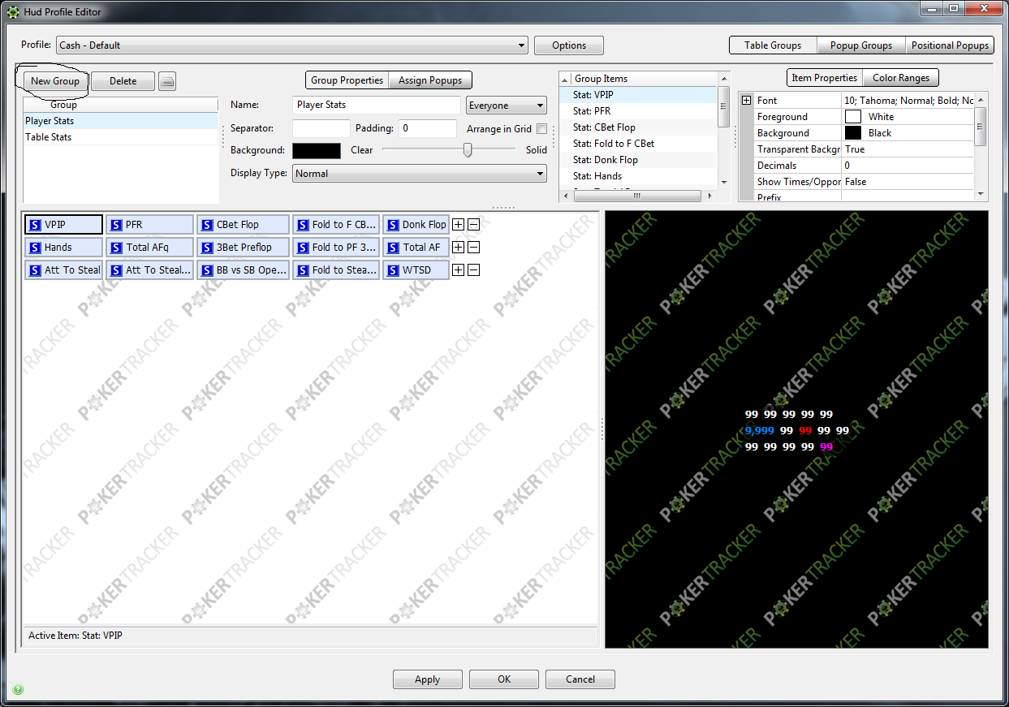Click the S icon on PFR item
The image size is (1009, 707).
pos(116,225)
